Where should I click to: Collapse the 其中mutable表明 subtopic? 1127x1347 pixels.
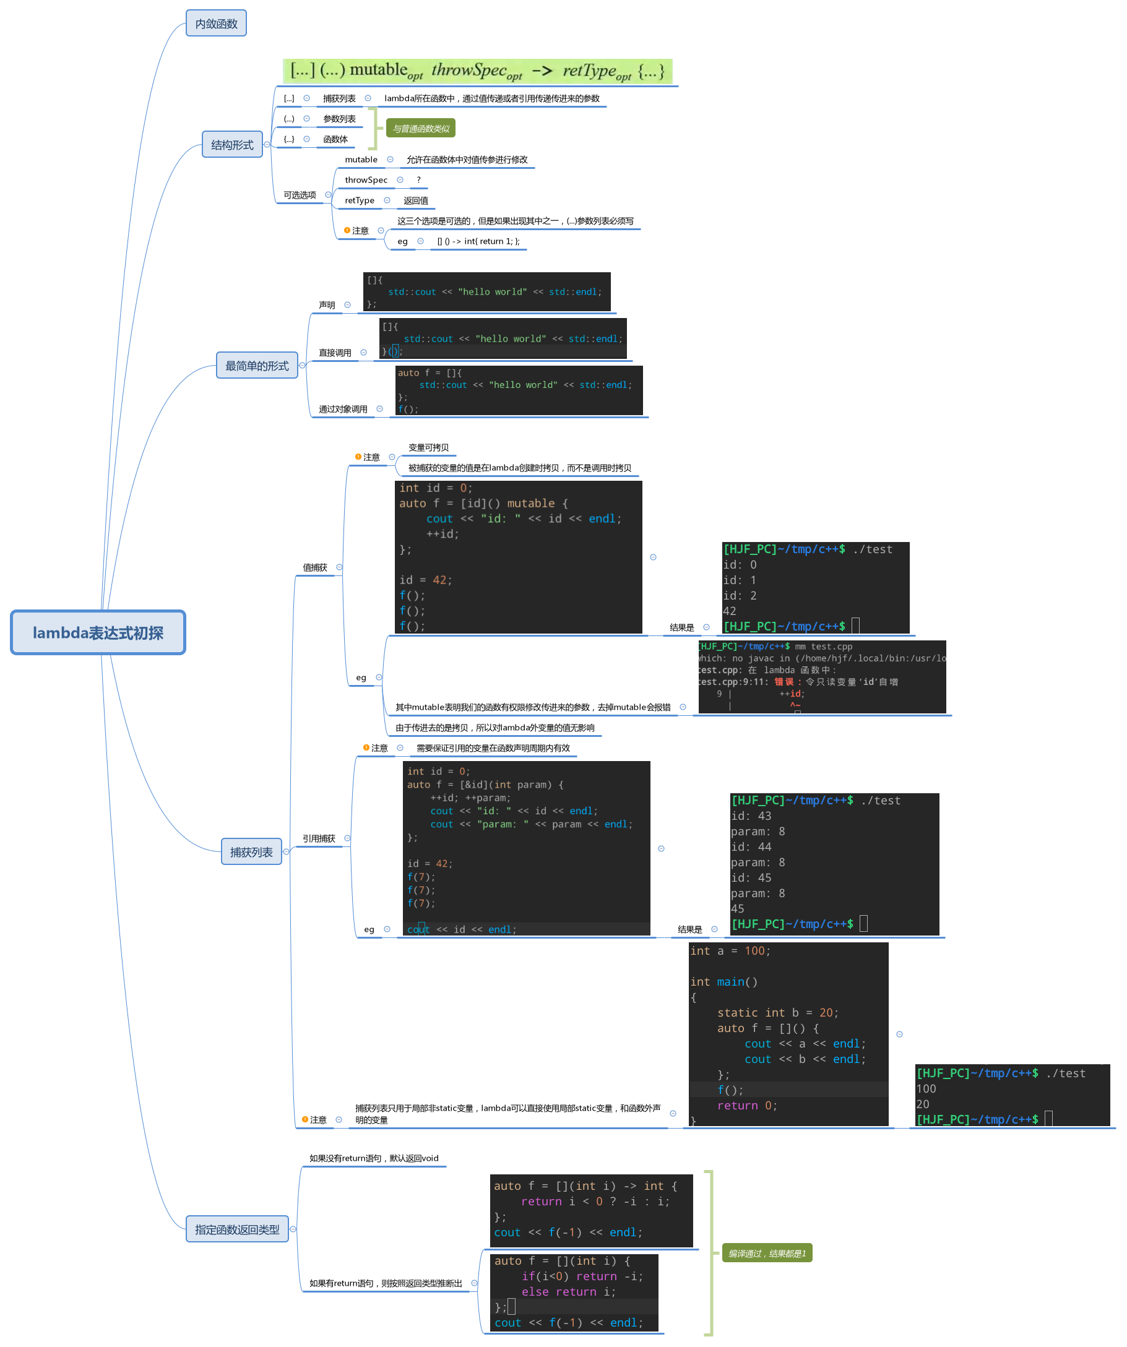tap(683, 707)
